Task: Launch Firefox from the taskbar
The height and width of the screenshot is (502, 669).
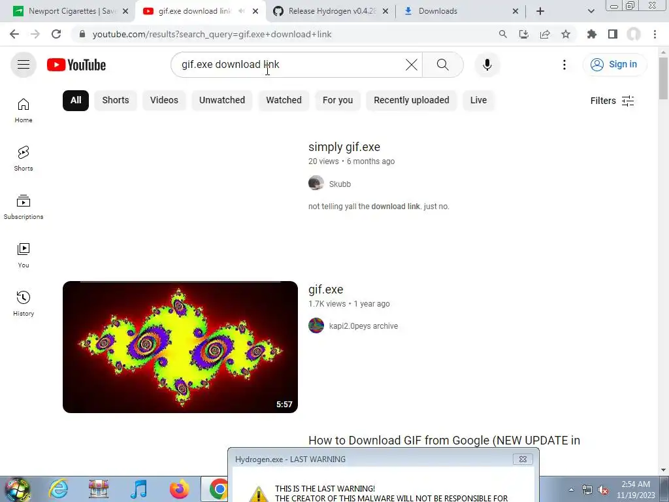Action: click(x=179, y=489)
